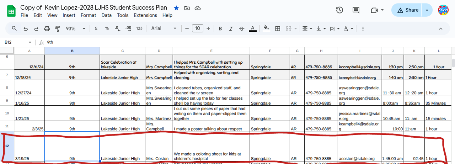Open the Meet call options arrow
This screenshot has height=164, width=455.
(x=382, y=10)
